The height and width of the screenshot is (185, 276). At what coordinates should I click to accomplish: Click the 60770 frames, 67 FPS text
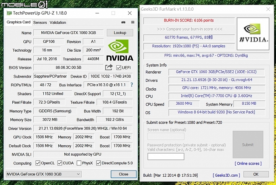[x=189, y=37]
